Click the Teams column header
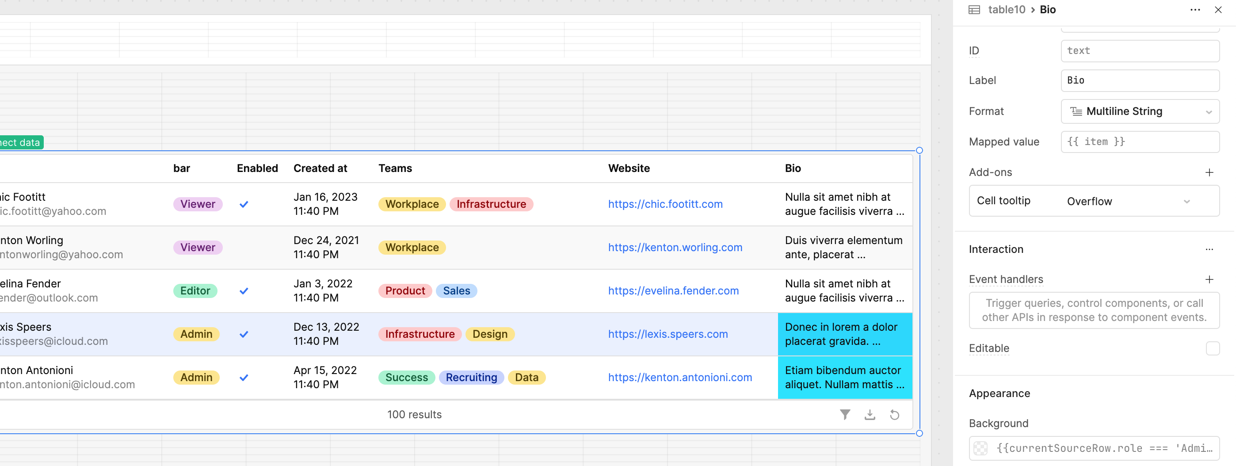Viewport: 1236px width, 466px height. coord(395,168)
